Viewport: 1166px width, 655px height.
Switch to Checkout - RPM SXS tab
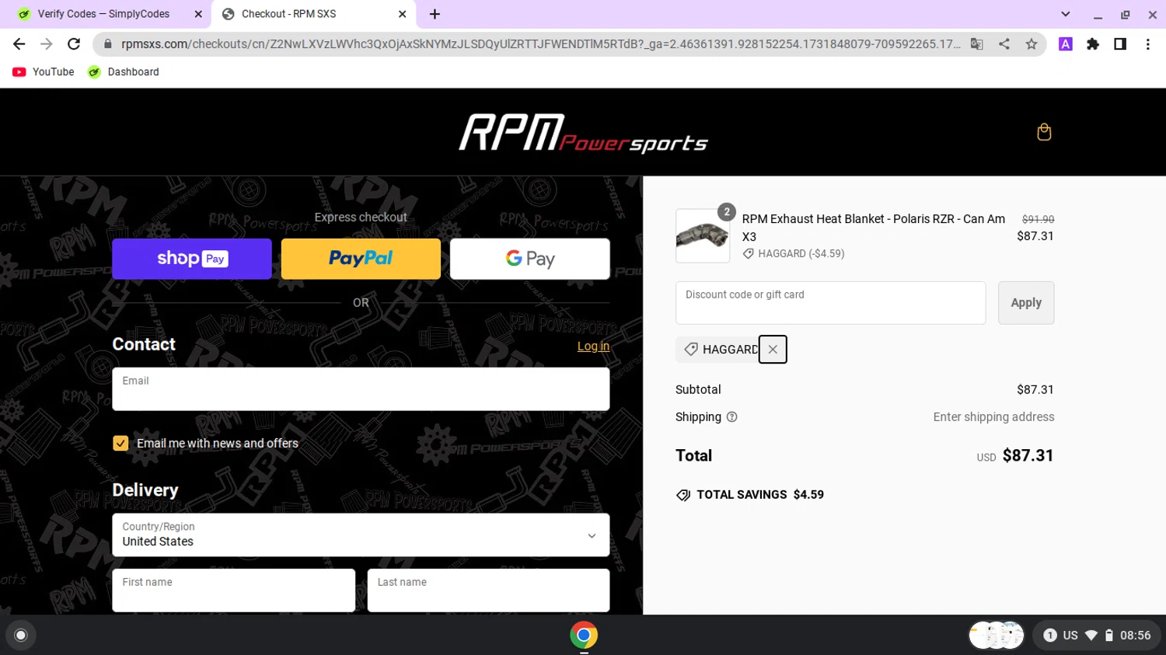[x=315, y=14]
